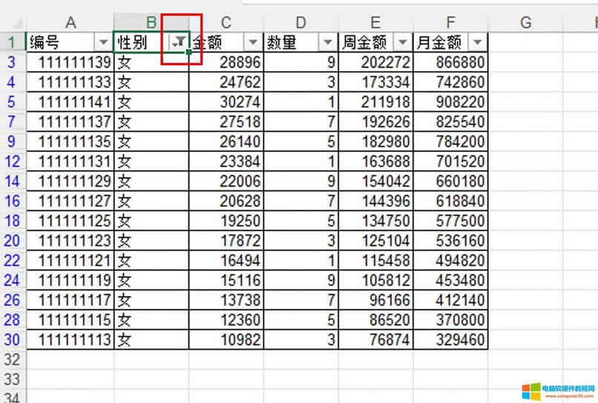Select cell containing 111111139
The width and height of the screenshot is (598, 403).
(70, 62)
